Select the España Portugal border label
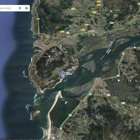This screenshot has width=140, height=140. (x=109, y=51)
